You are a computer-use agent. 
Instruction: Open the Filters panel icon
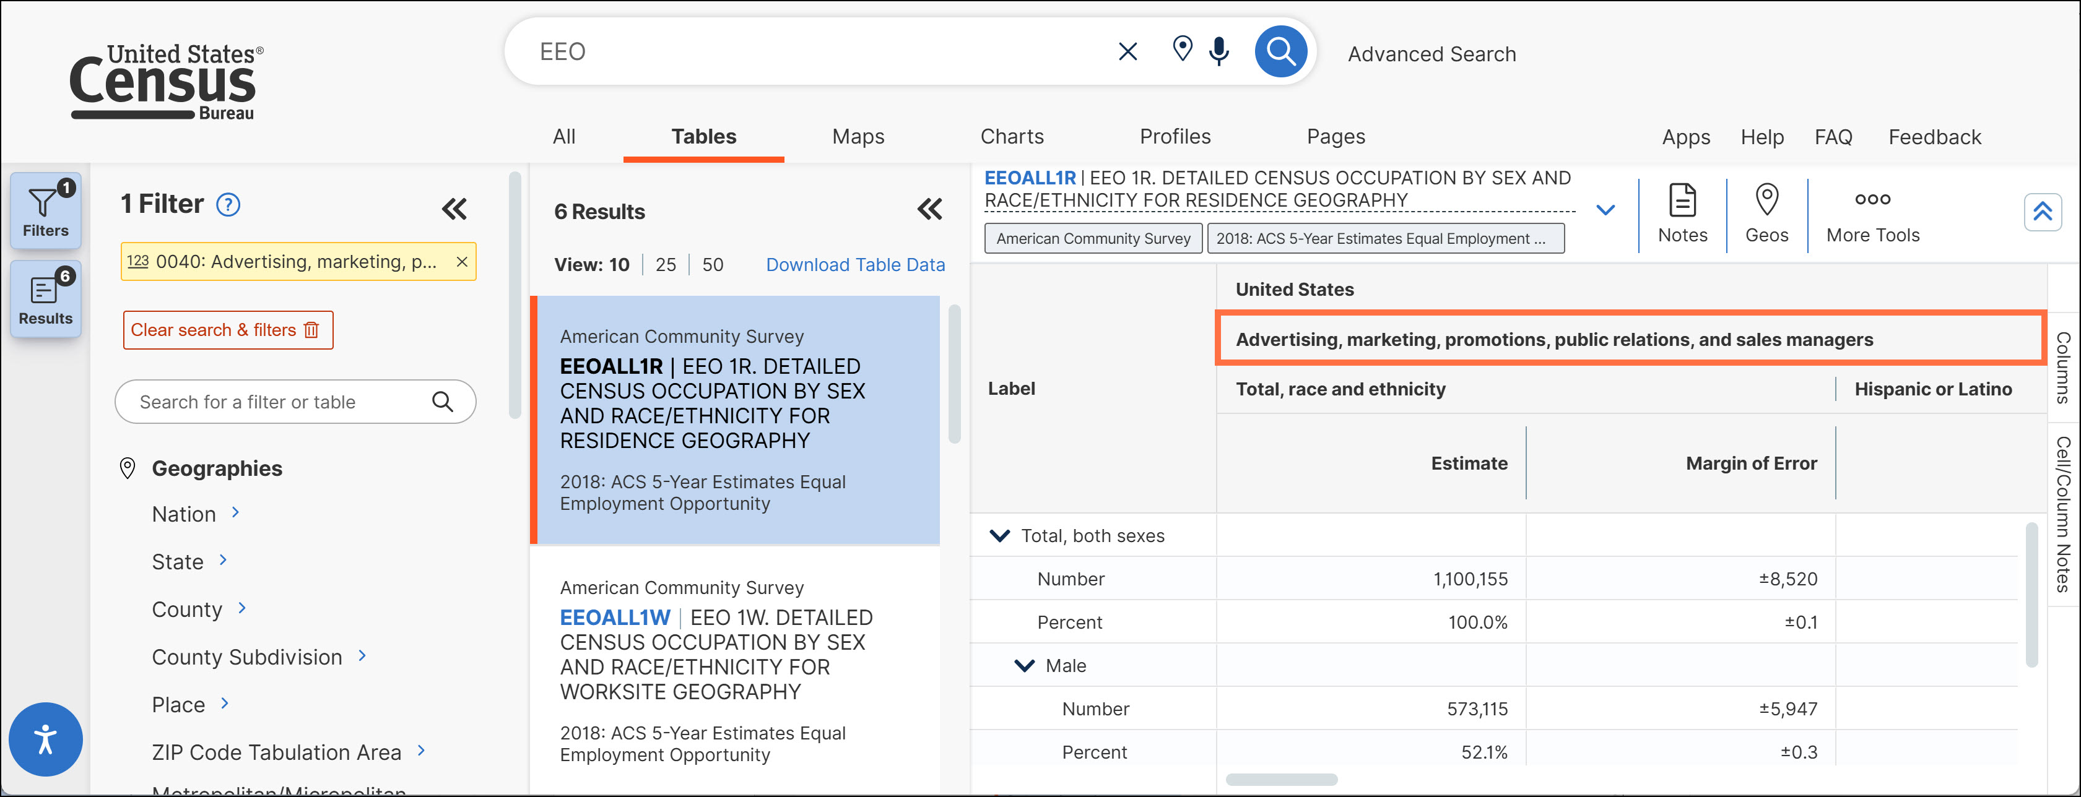pyautogui.click(x=45, y=211)
